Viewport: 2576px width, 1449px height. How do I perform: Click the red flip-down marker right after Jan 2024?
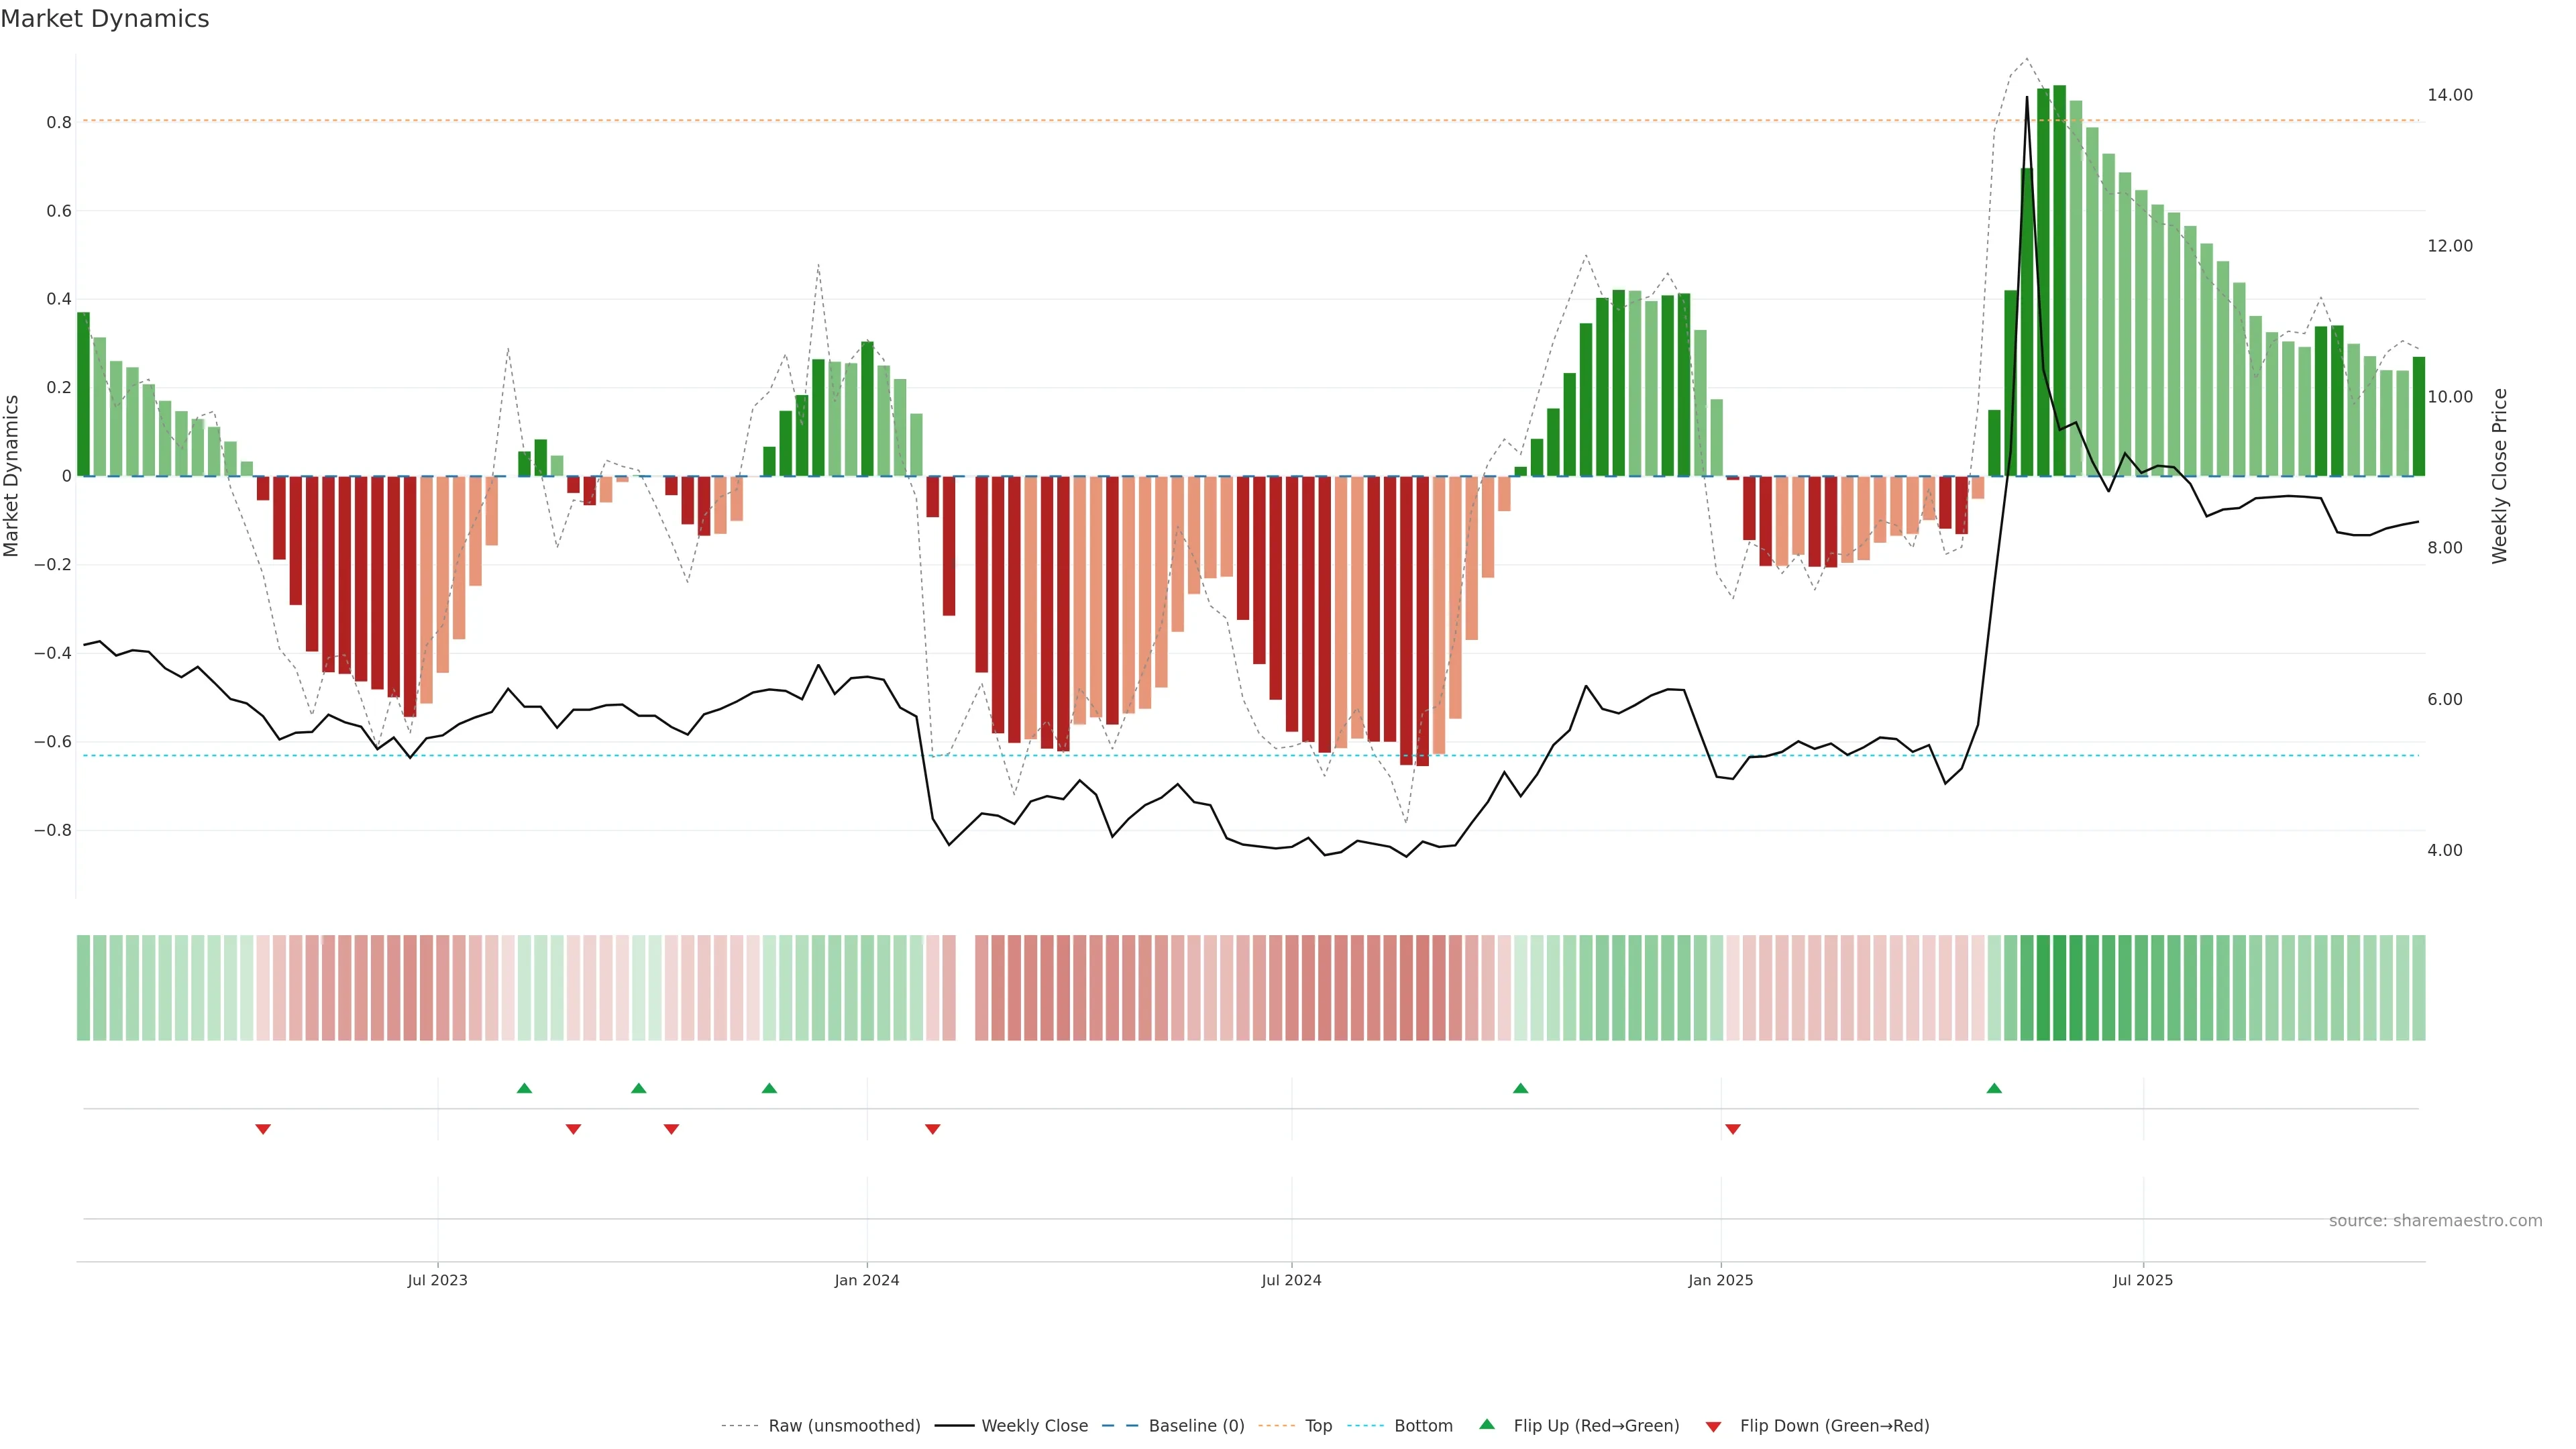[x=933, y=1129]
